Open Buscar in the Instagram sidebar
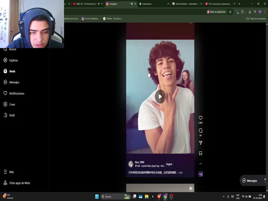The height and width of the screenshot is (201, 268). 10,49
